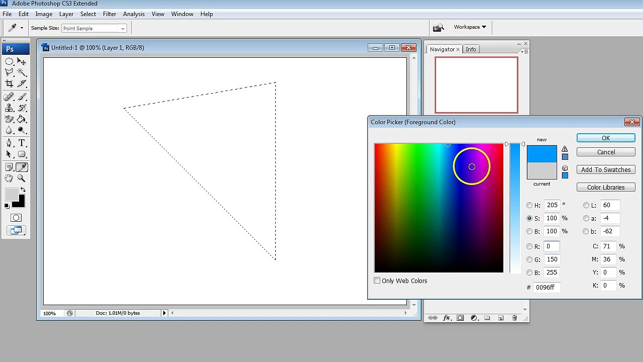
Task: Select the Lab 'a' radio button
Action: click(586, 218)
